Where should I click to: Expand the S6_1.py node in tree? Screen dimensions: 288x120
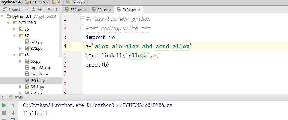(x=21, y=87)
